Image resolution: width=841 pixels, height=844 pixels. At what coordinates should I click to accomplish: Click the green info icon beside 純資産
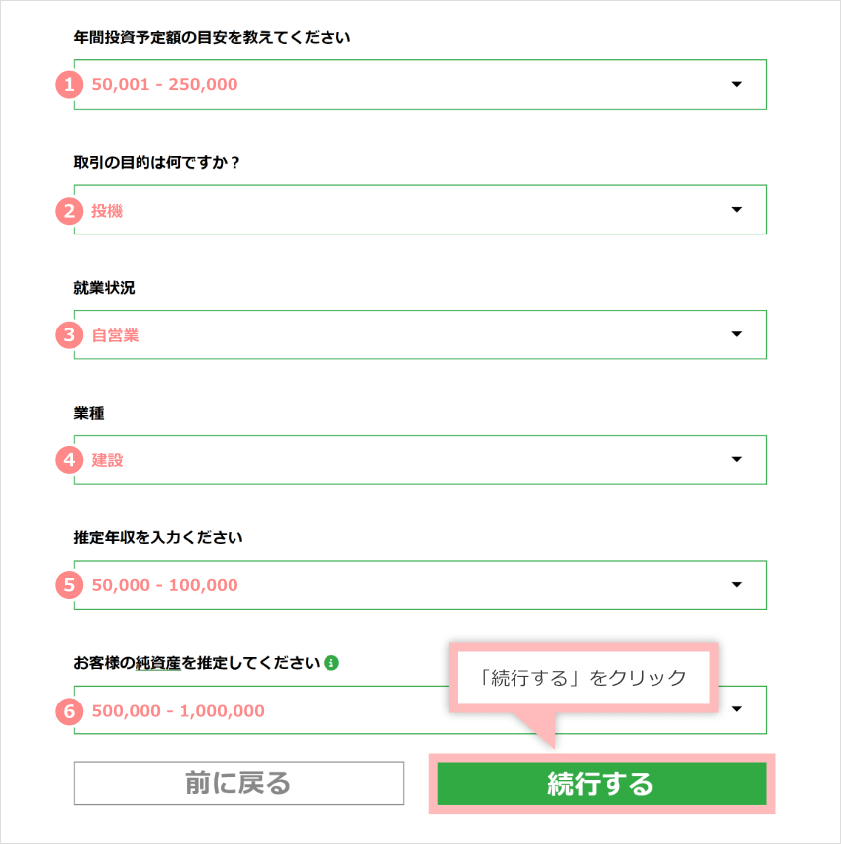tap(331, 663)
